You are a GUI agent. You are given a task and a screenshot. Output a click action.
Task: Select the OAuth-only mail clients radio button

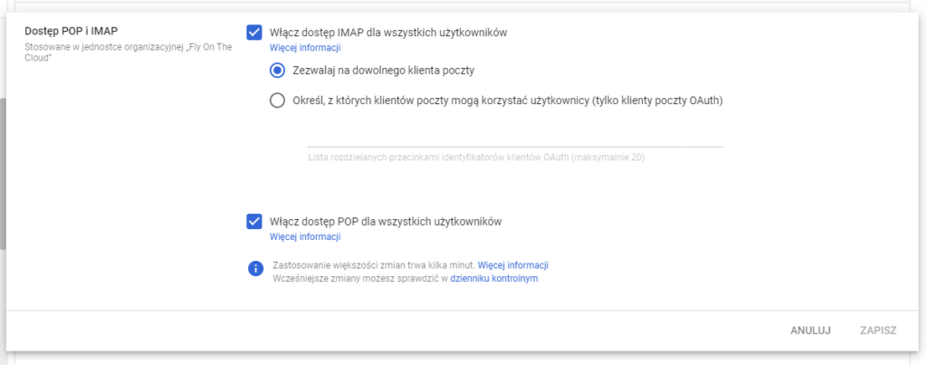(x=277, y=101)
